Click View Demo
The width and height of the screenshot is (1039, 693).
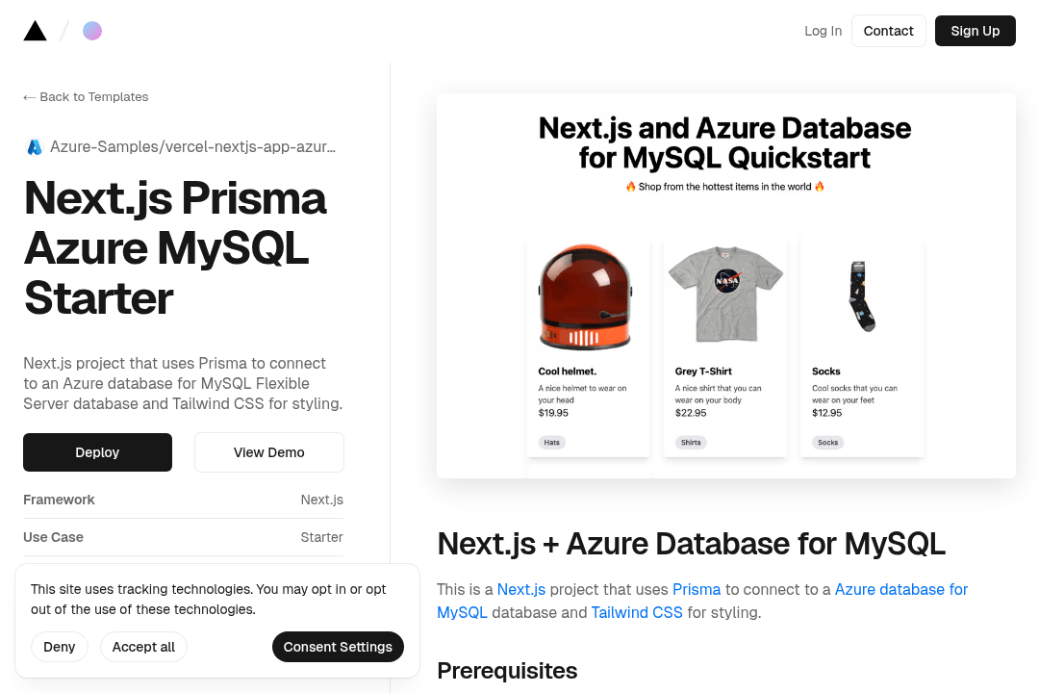[x=268, y=452]
